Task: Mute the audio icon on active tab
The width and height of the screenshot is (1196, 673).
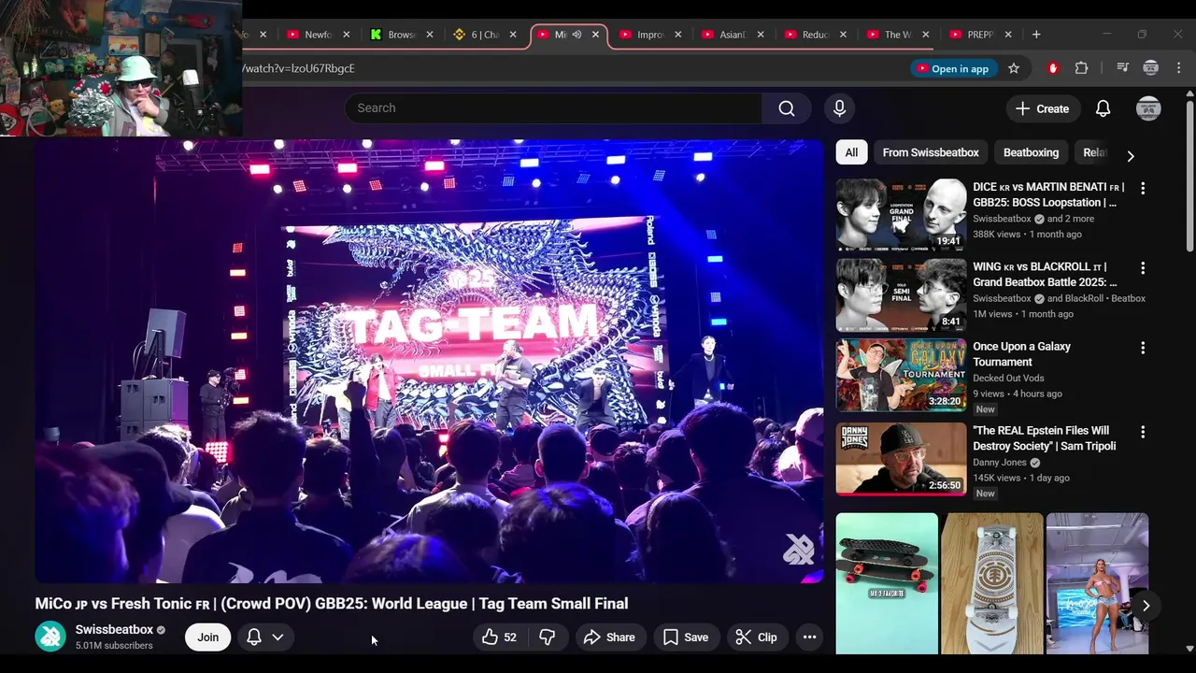Action: tap(577, 35)
